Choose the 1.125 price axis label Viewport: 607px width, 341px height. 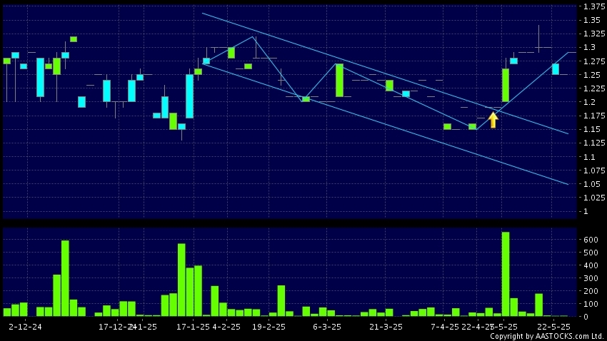coord(594,143)
